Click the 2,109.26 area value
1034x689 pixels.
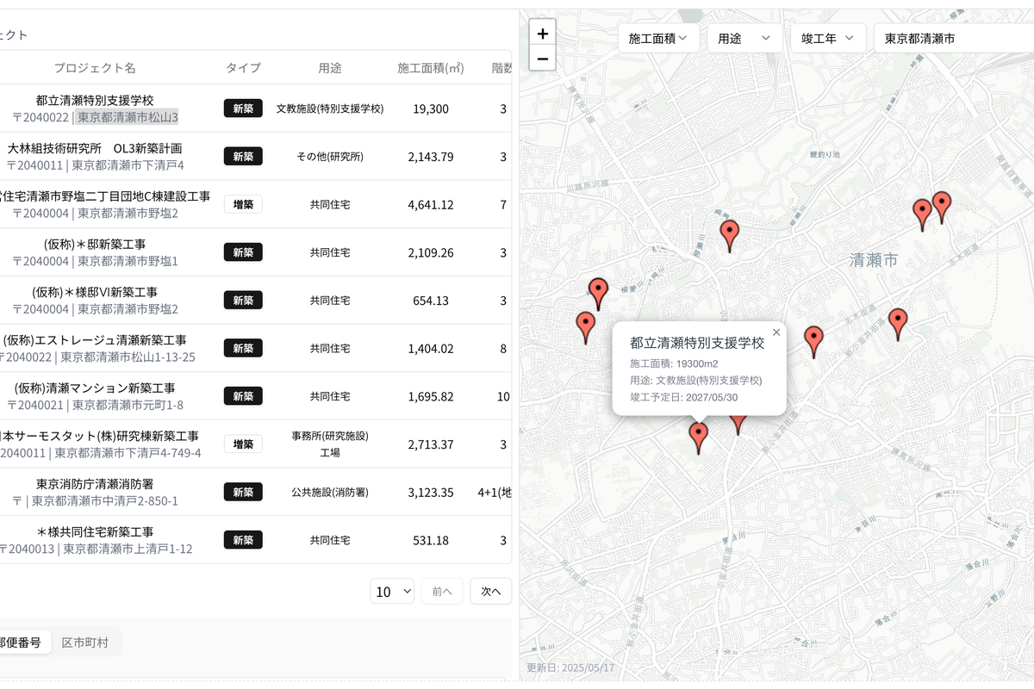point(431,252)
